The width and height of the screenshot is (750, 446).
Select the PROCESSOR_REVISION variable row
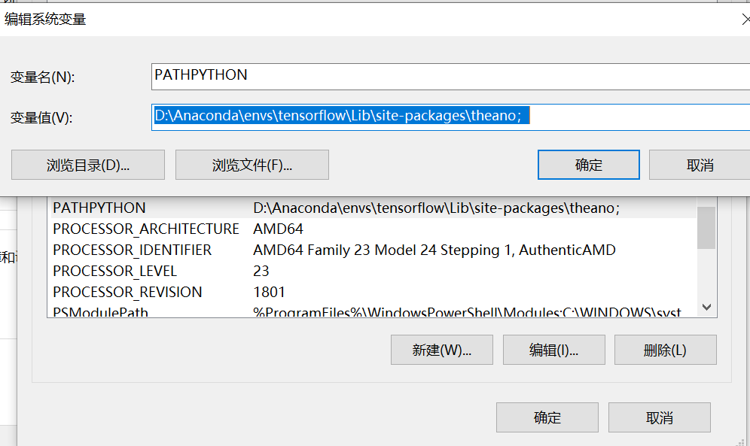pos(373,292)
